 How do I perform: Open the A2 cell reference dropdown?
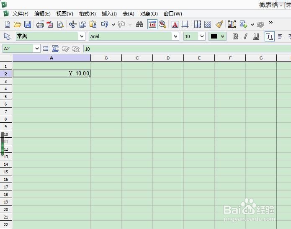(37, 49)
